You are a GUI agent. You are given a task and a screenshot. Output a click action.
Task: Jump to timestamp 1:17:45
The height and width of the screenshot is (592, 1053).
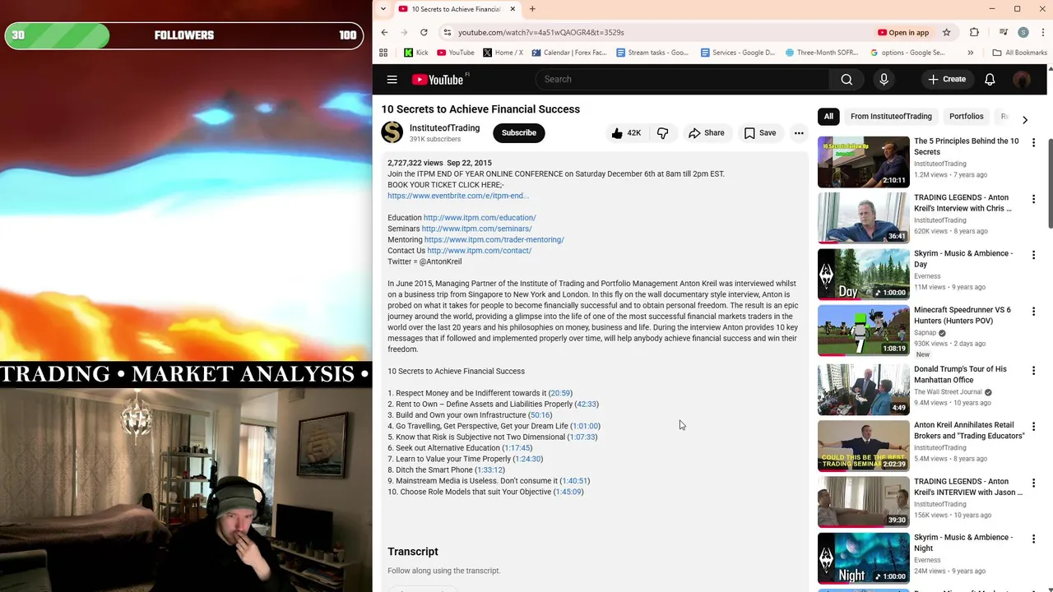(517, 448)
